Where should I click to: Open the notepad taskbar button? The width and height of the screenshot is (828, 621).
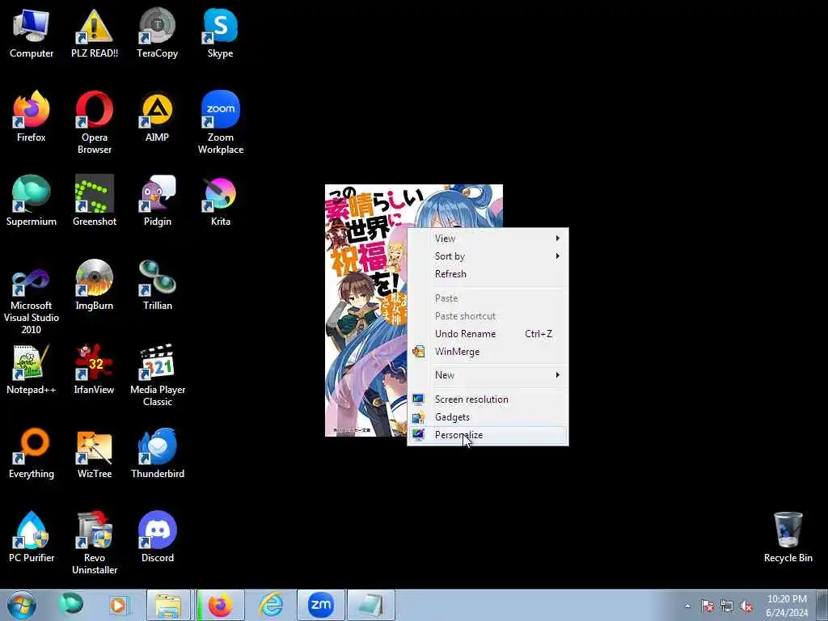point(370,605)
